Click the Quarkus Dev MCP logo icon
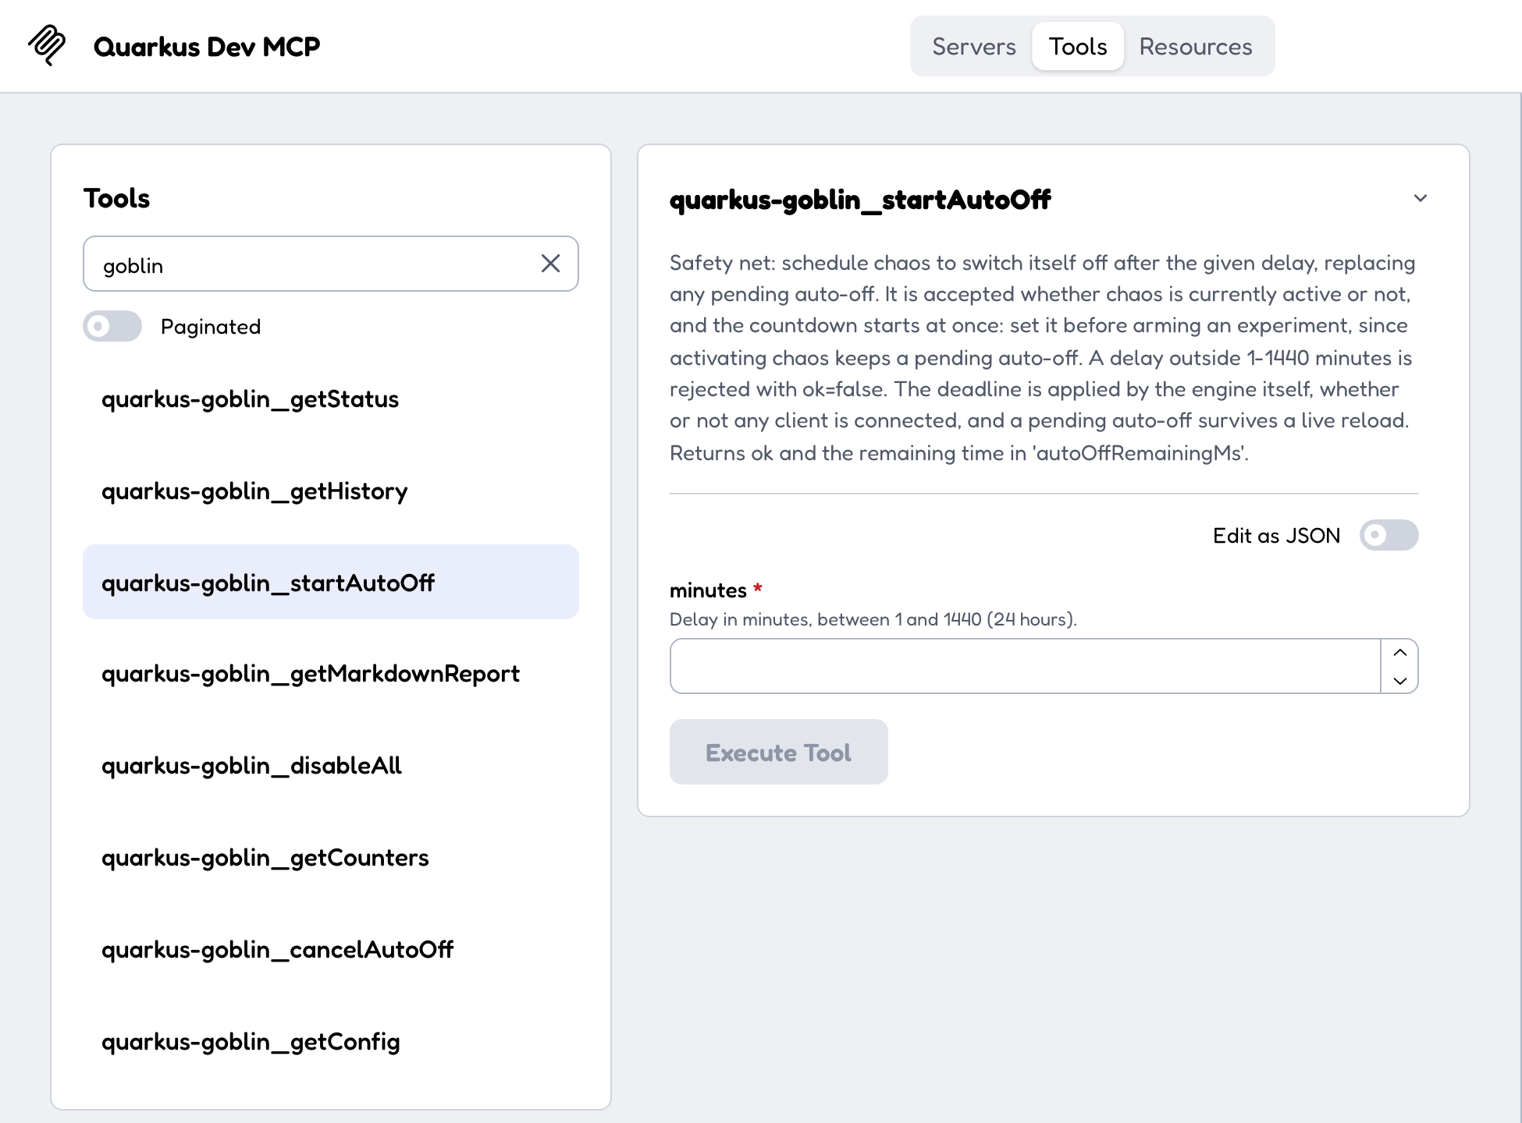The height and width of the screenshot is (1123, 1522). pyautogui.click(x=47, y=45)
